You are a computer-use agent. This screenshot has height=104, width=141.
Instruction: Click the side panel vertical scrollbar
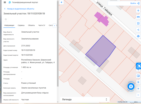click(58, 44)
